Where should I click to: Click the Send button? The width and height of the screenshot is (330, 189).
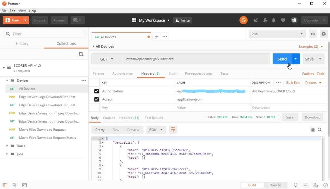pos(282,59)
